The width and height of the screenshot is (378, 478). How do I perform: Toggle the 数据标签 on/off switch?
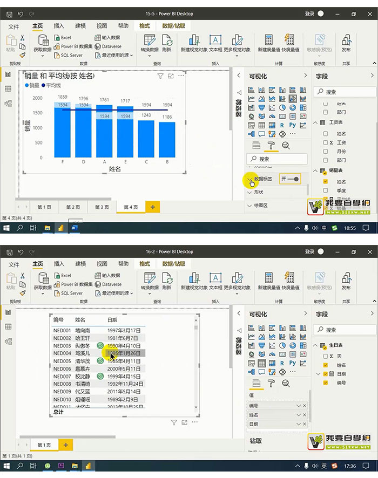point(290,179)
